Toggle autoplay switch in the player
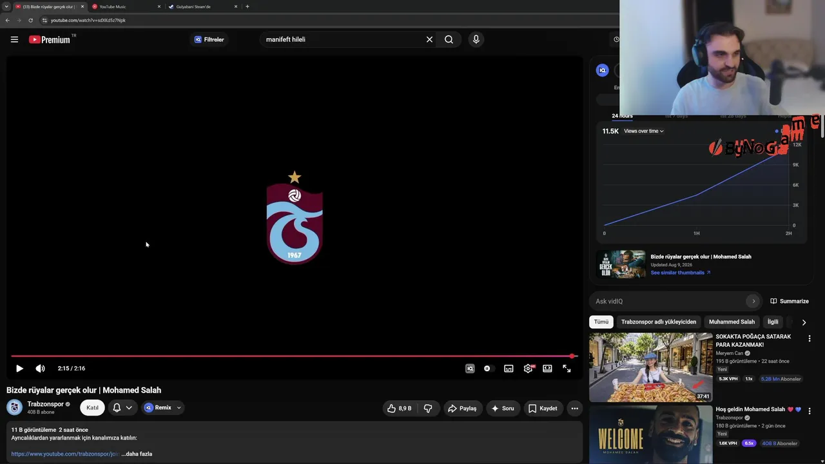This screenshot has width=825, height=464. coord(487,369)
